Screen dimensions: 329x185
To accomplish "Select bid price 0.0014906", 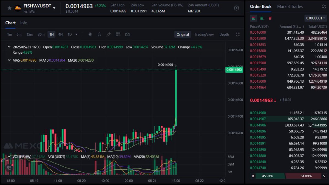I will 258,125.
